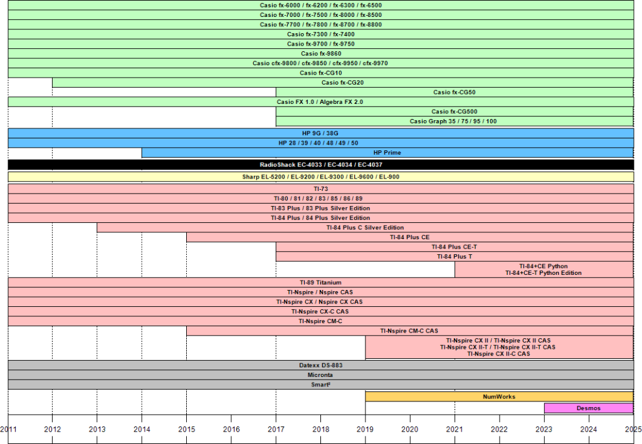Select TI-80 / 81 / 82 / 83 / 85 / 86 / 89 bar
Image resolution: width=642 pixels, height=444 pixels.
pyautogui.click(x=321, y=199)
